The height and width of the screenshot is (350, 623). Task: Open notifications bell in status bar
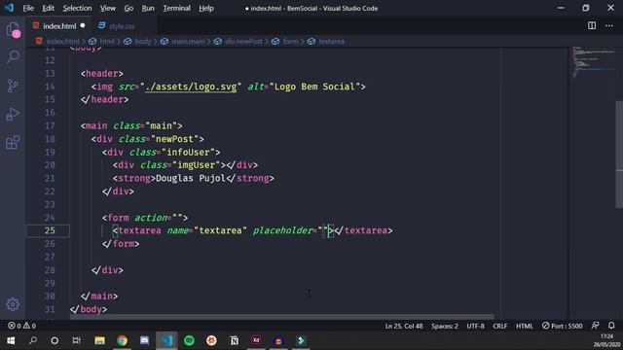click(x=611, y=326)
